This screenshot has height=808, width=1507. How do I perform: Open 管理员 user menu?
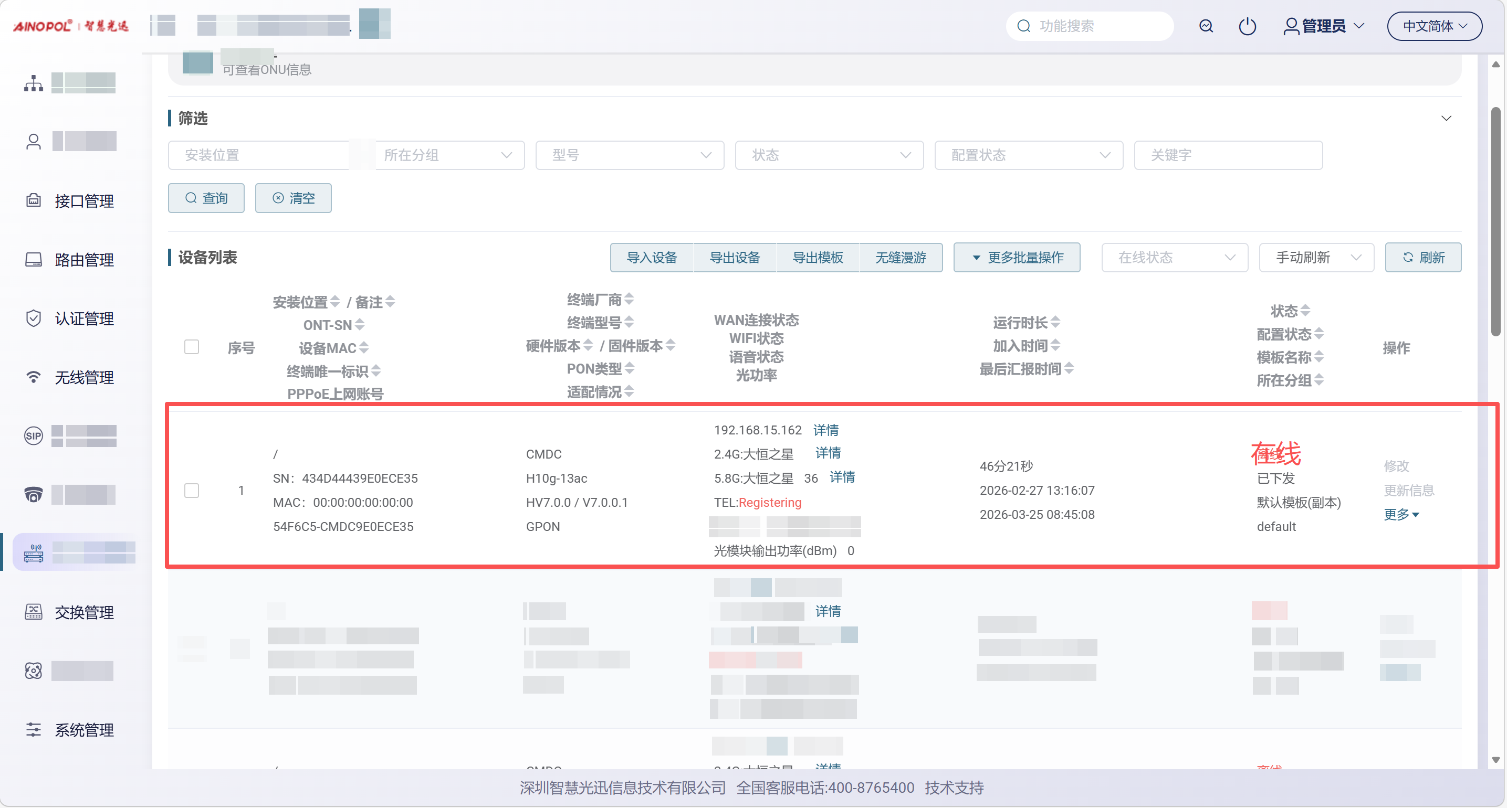coord(1323,26)
